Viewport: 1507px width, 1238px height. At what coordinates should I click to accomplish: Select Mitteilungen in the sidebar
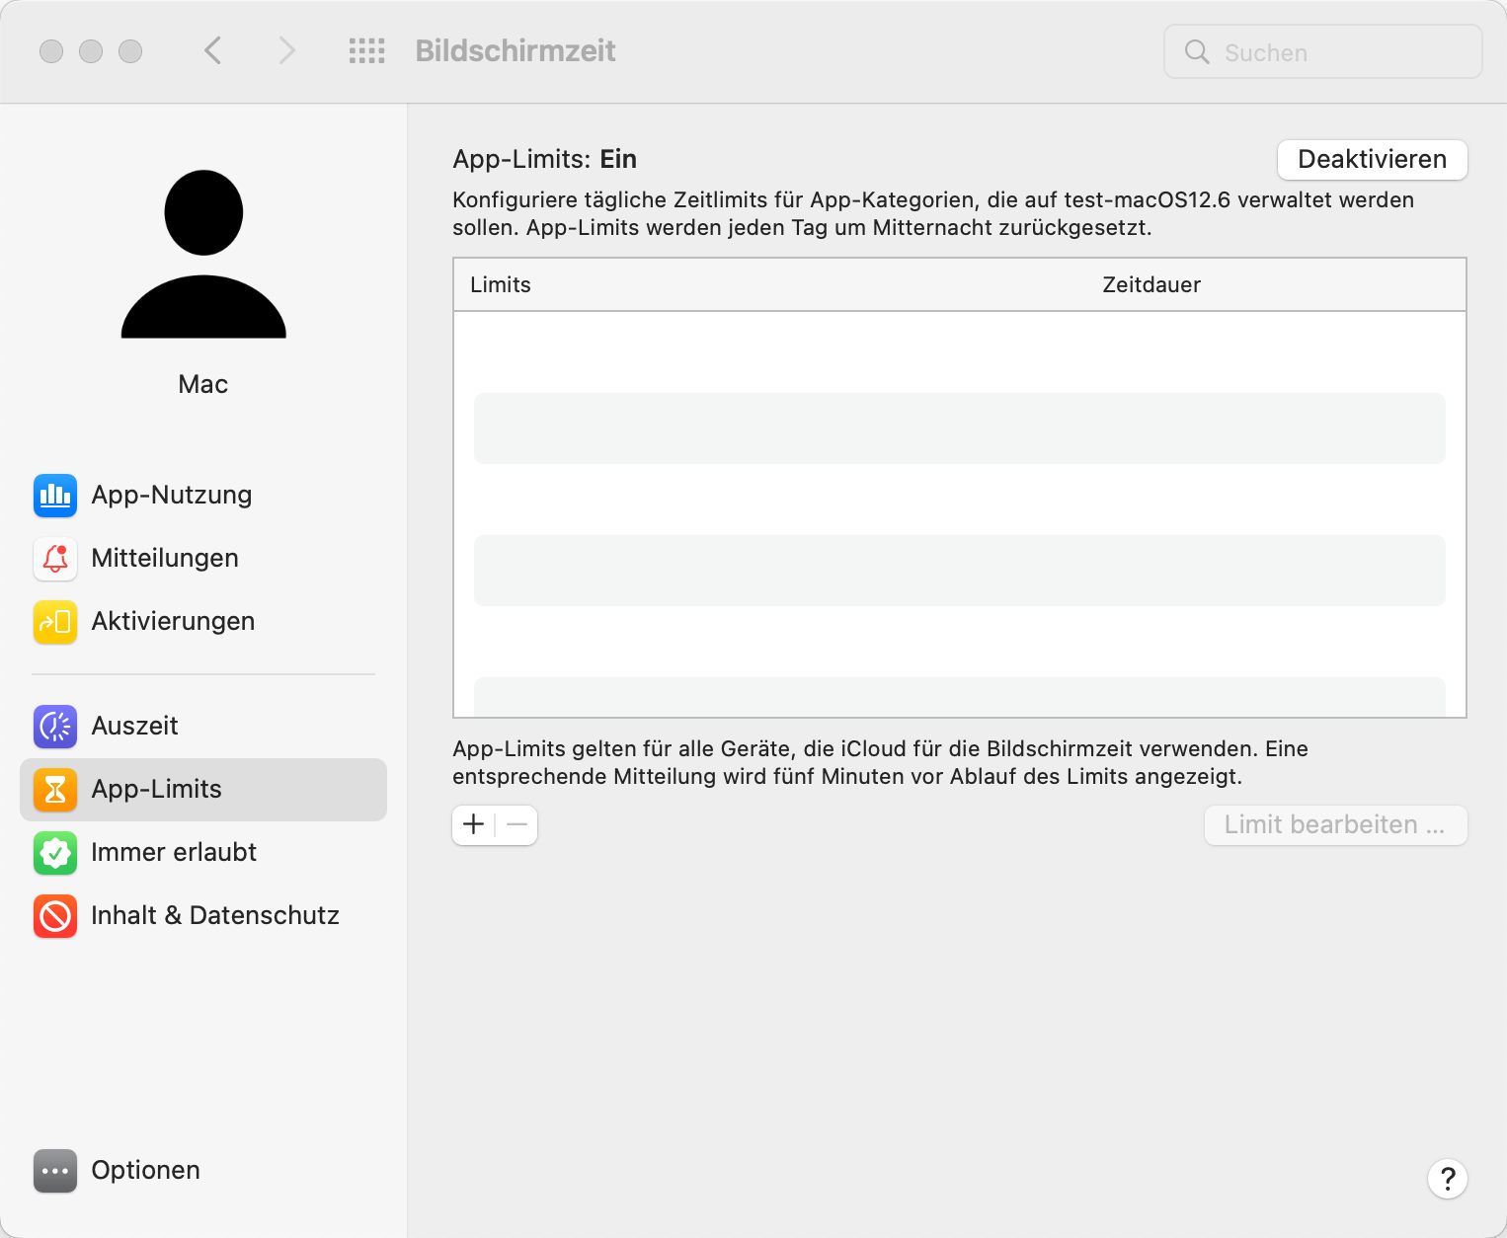[203, 559]
